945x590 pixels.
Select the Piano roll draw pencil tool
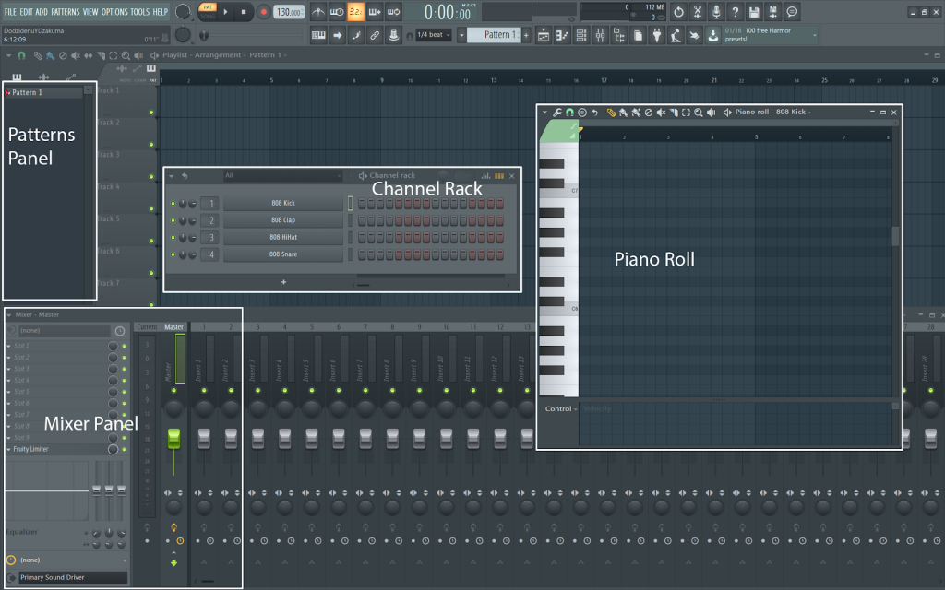(x=611, y=112)
